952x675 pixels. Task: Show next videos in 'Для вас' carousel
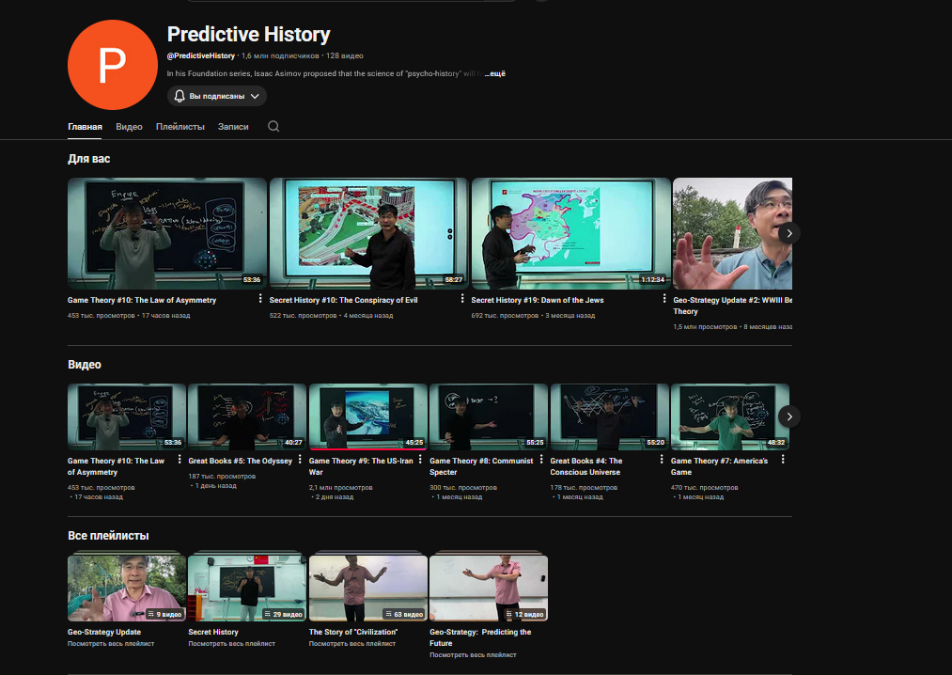point(789,233)
